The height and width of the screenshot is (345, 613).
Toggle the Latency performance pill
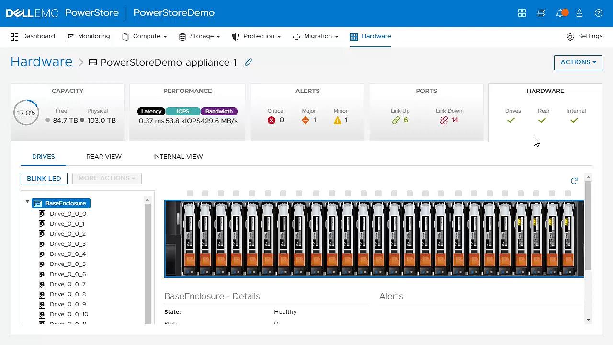[151, 111]
